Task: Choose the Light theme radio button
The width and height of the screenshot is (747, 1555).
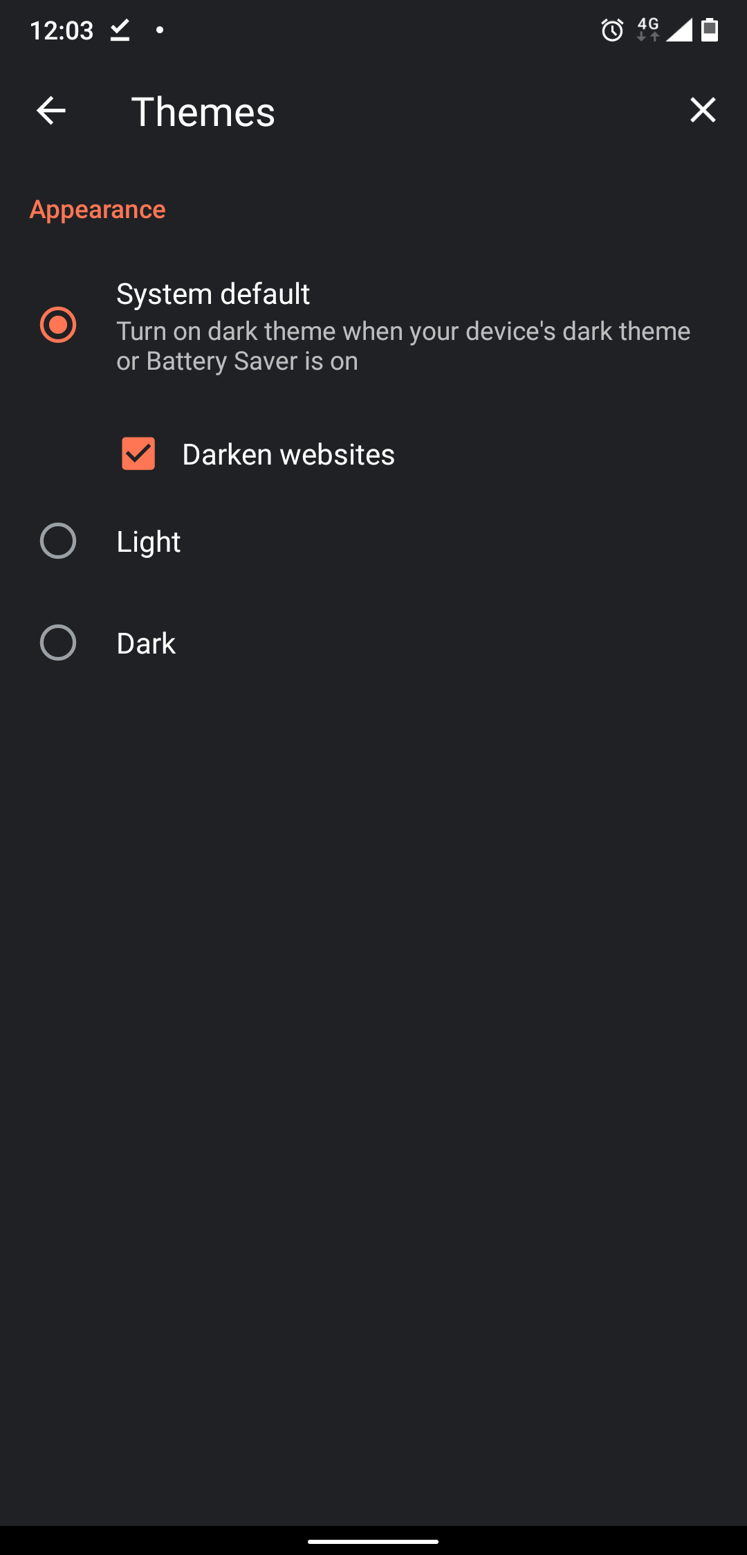Action: 58,541
